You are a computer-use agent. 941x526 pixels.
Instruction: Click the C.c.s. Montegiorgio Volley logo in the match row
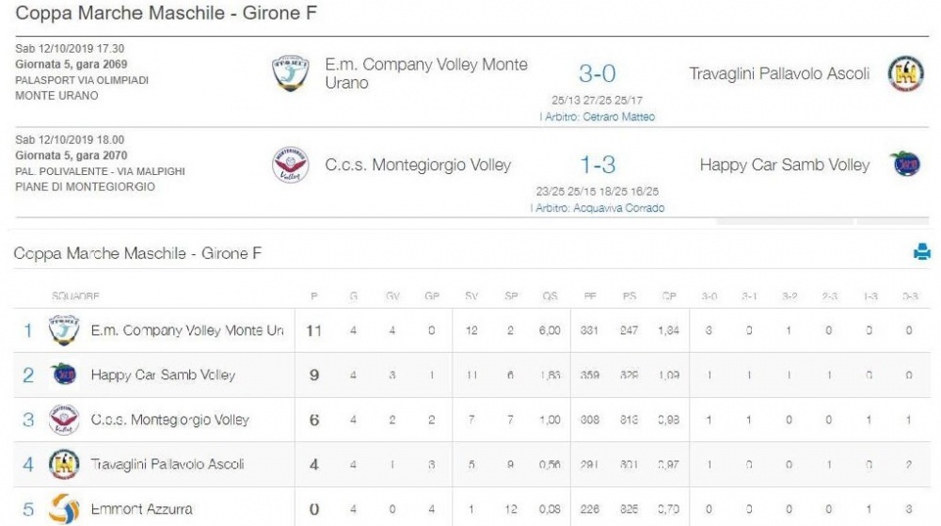click(x=291, y=165)
